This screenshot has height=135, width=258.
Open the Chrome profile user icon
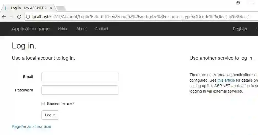tap(238, 3)
